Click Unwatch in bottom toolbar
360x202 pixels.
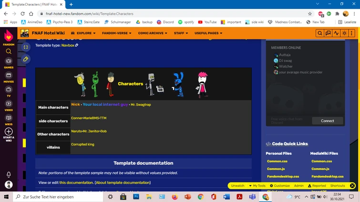tap(237, 186)
